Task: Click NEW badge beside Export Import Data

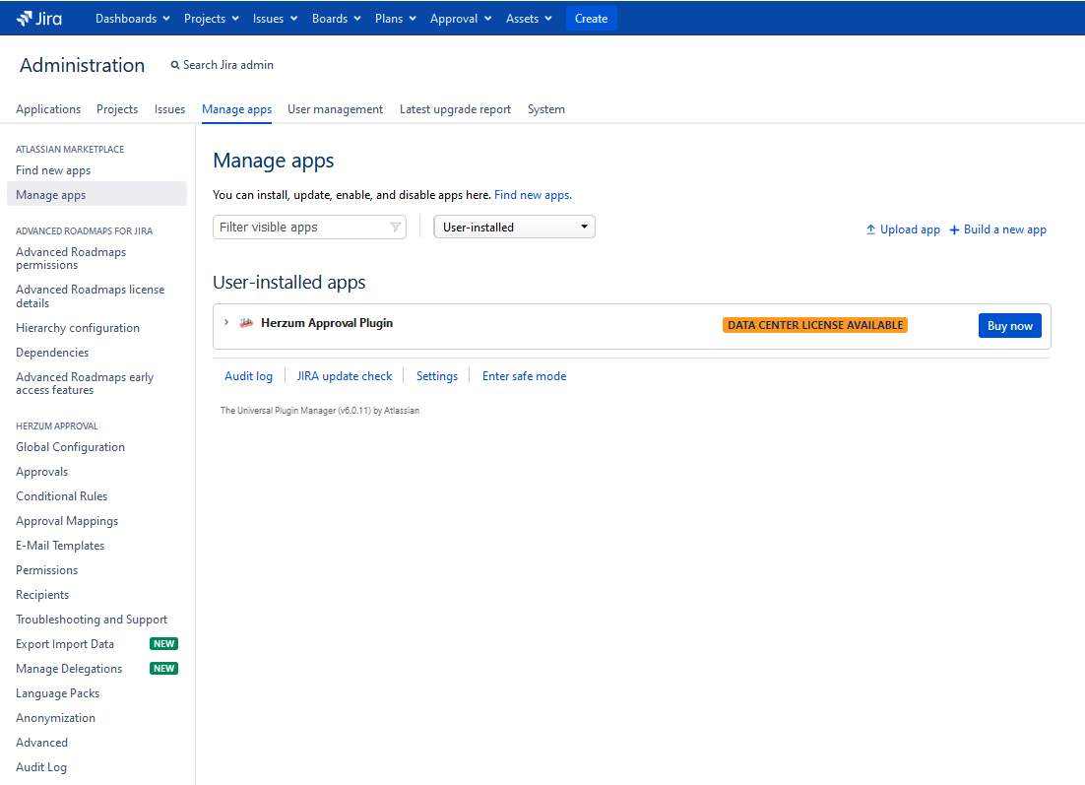Action: coord(164,644)
